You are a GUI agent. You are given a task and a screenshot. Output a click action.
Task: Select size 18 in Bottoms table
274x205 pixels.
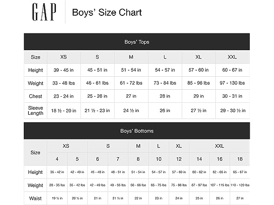[240, 159]
